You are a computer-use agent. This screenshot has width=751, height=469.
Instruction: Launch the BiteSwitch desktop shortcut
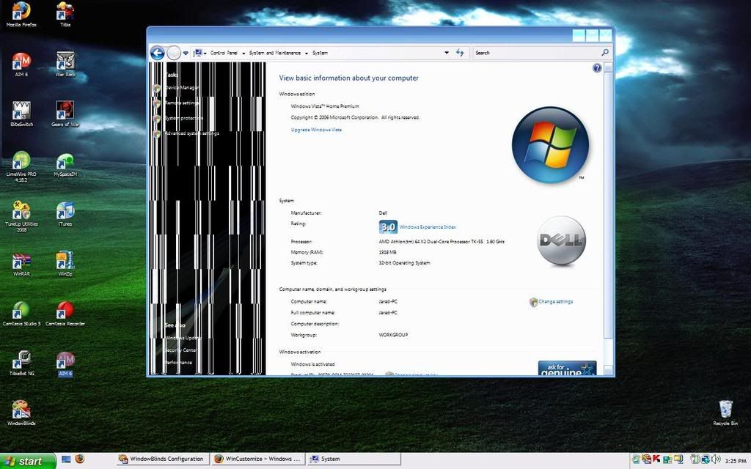[x=21, y=114]
